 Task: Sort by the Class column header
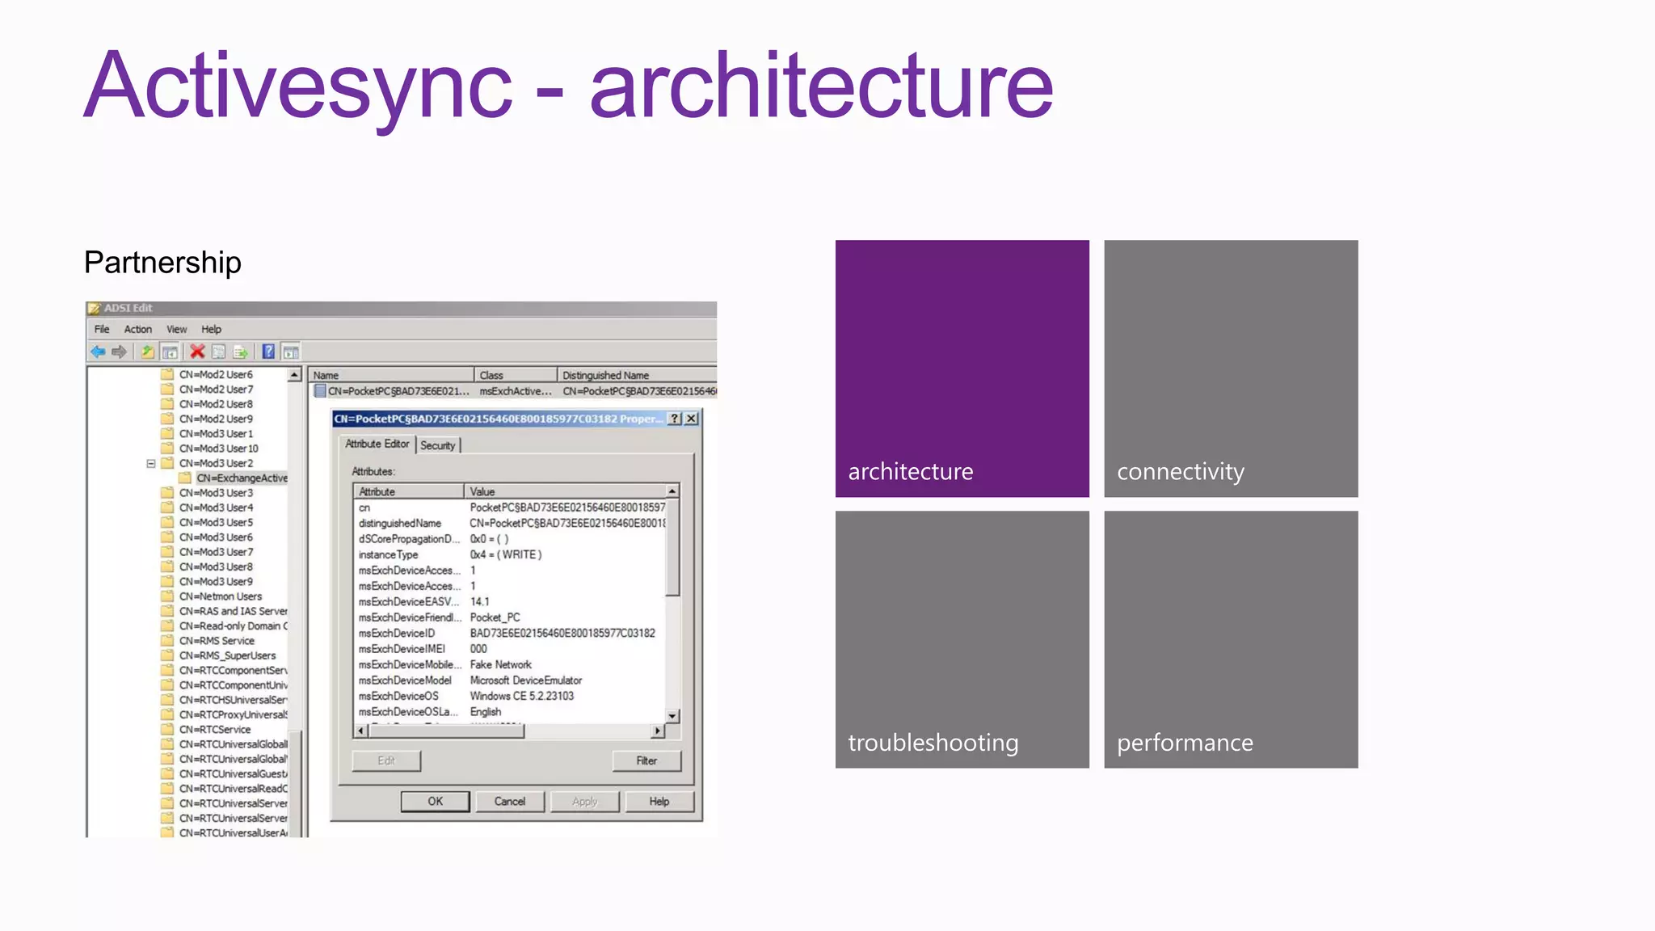[x=516, y=375]
